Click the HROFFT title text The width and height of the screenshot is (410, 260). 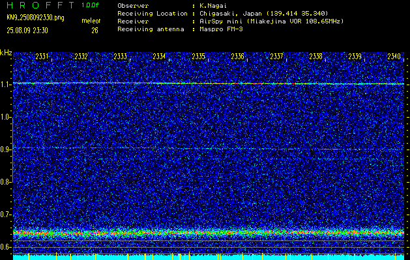pyautogui.click(x=41, y=5)
